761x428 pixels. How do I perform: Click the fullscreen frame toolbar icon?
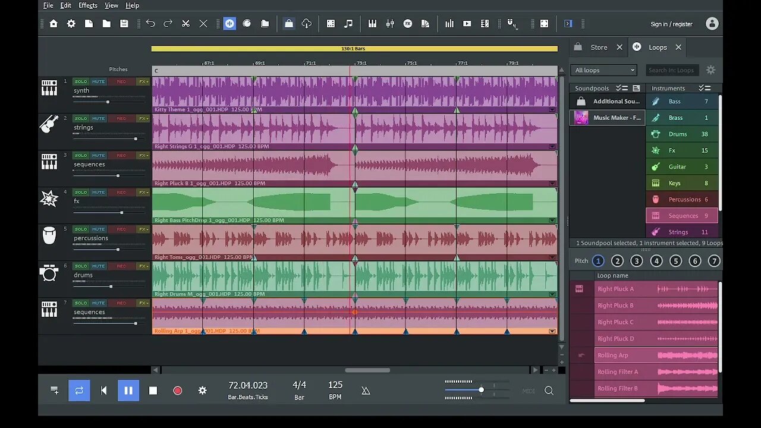tap(544, 24)
